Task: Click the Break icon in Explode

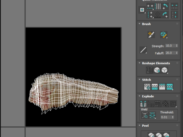Action: pyautogui.click(x=143, y=104)
